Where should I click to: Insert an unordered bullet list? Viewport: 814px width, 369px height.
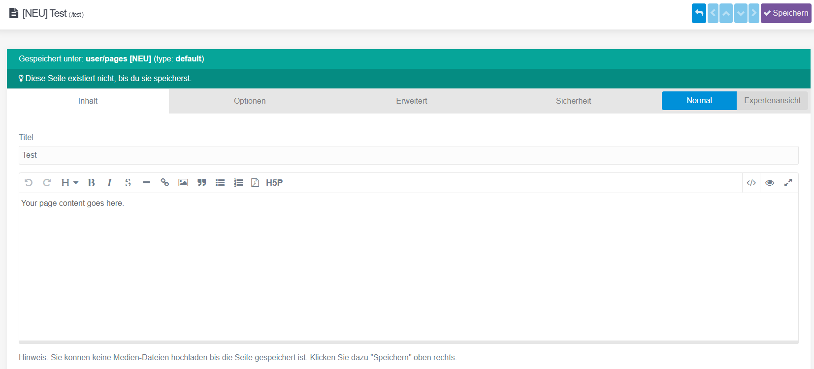point(220,183)
